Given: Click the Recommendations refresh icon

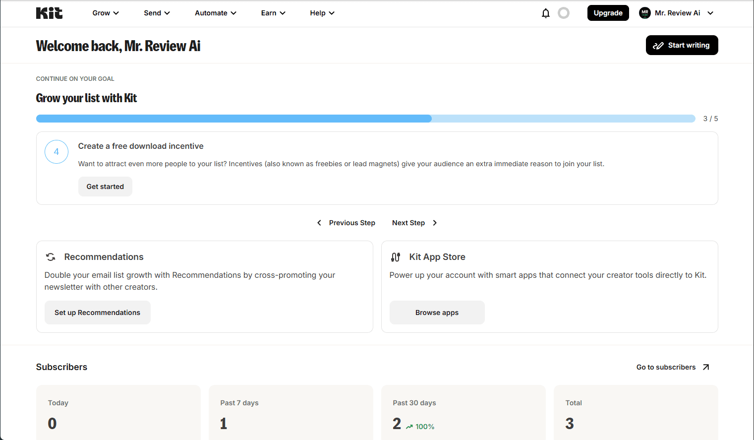Looking at the screenshot, I should (51, 257).
